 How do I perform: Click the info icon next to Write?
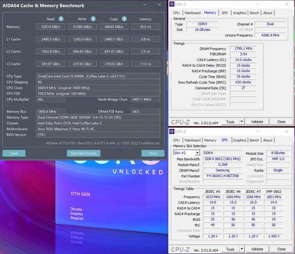tap(93, 19)
